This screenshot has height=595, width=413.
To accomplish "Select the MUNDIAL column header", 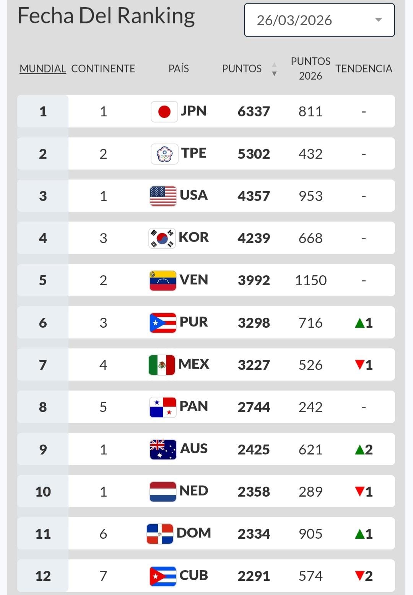I will tap(43, 69).
